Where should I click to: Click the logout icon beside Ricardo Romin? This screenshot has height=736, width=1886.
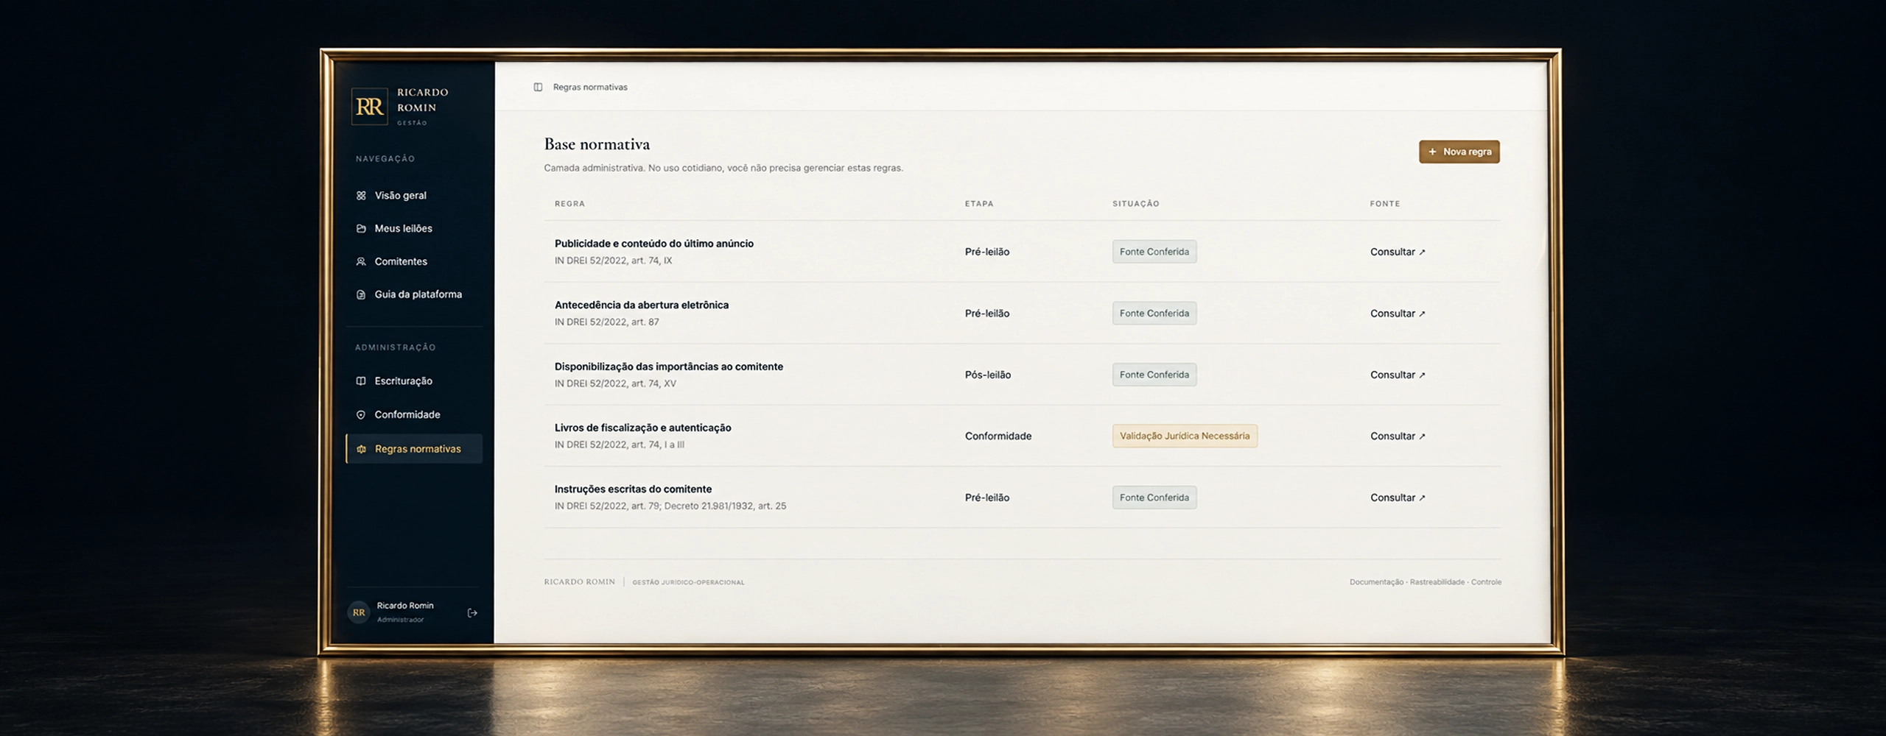(472, 612)
